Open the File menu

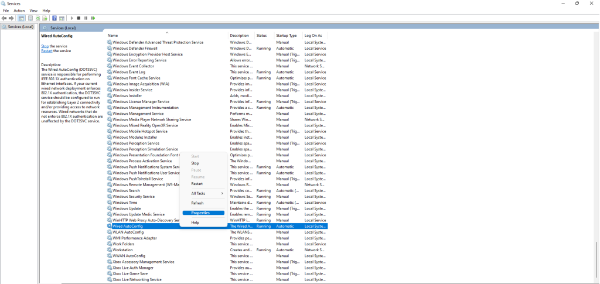[6, 11]
